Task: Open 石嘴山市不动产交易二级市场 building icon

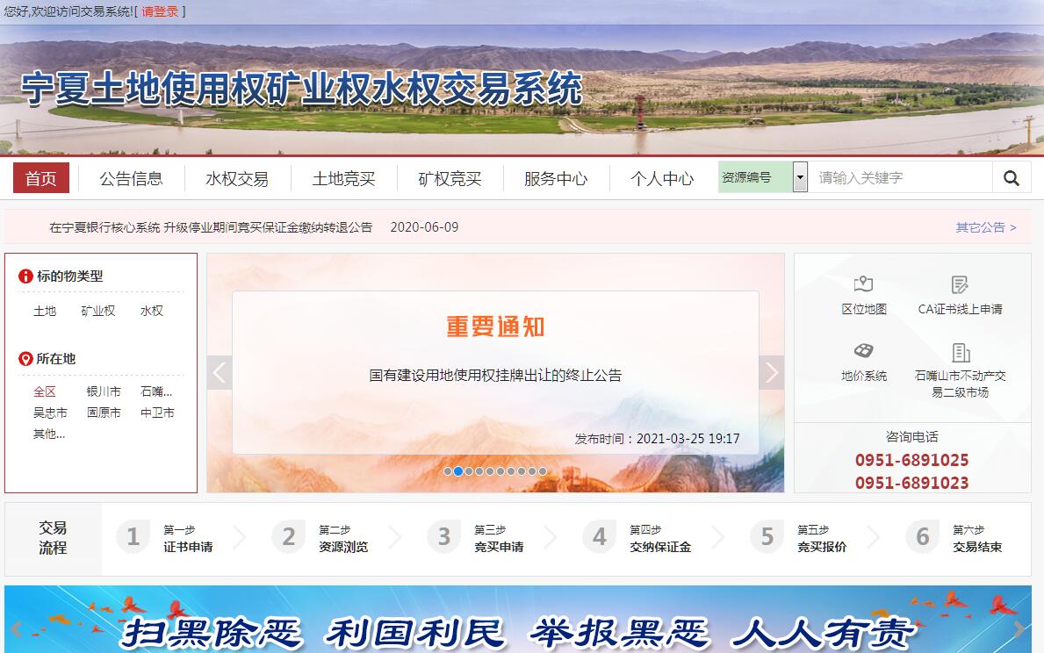Action: click(x=960, y=353)
